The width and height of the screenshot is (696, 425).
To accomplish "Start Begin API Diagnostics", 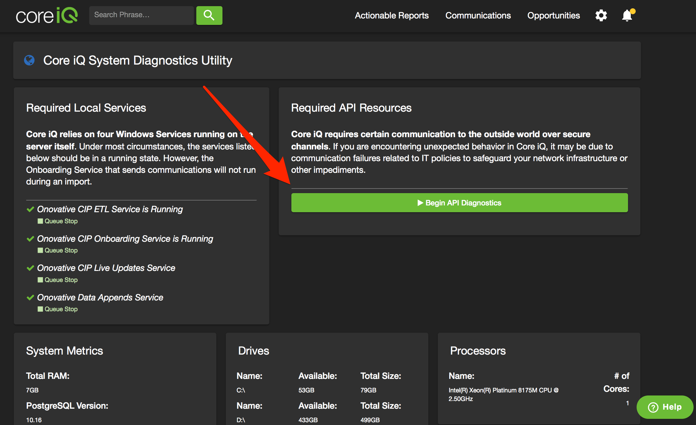I will tap(459, 203).
